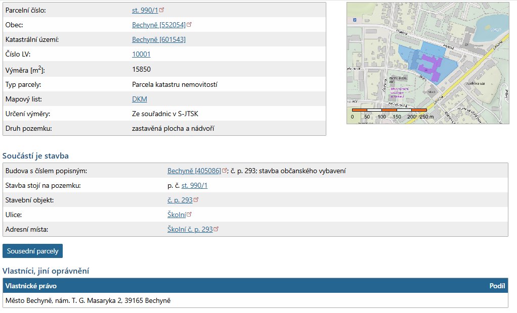Click the Vlastníci, jiní oprávnění heading
The width and height of the screenshot is (517, 313).
(46, 271)
